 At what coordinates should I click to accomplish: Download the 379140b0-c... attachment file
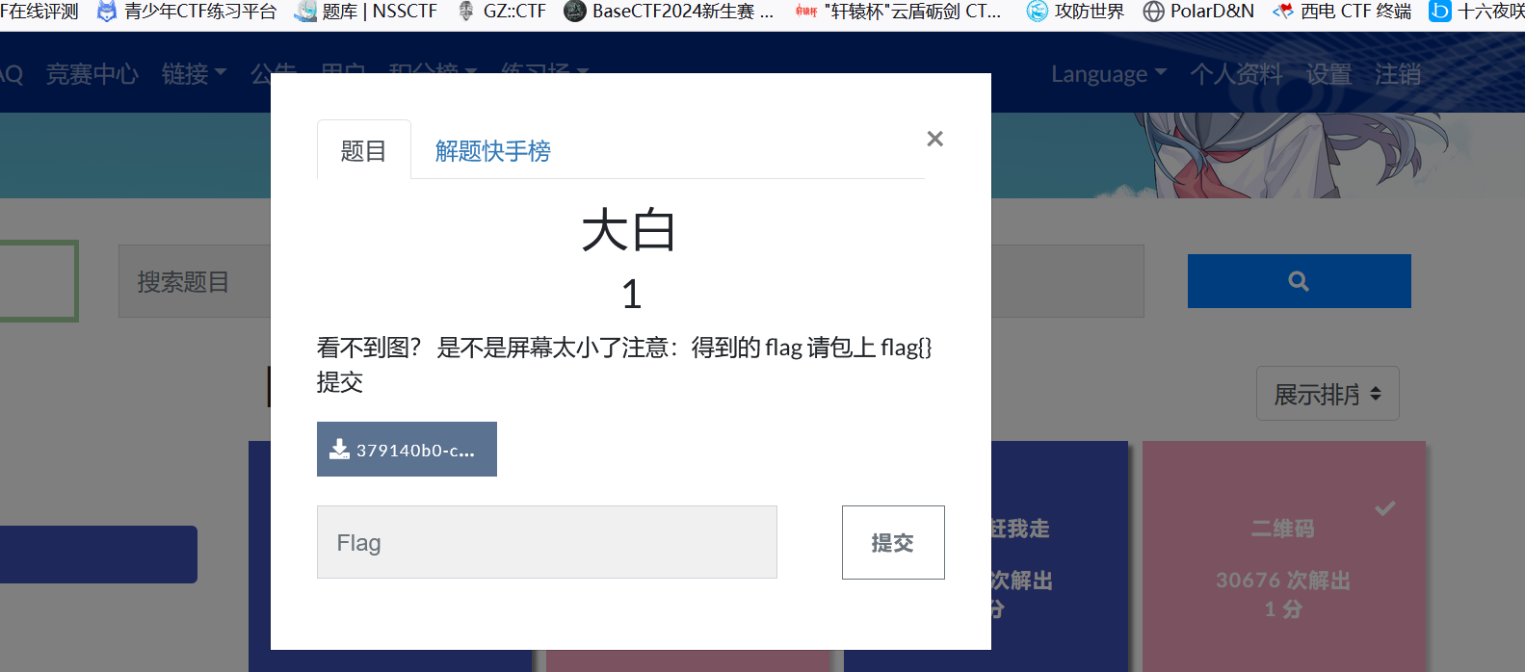click(407, 450)
